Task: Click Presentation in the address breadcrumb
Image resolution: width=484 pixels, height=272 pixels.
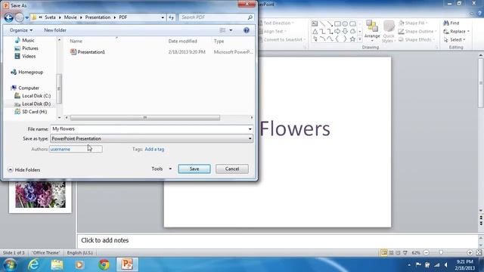Action: point(98,17)
